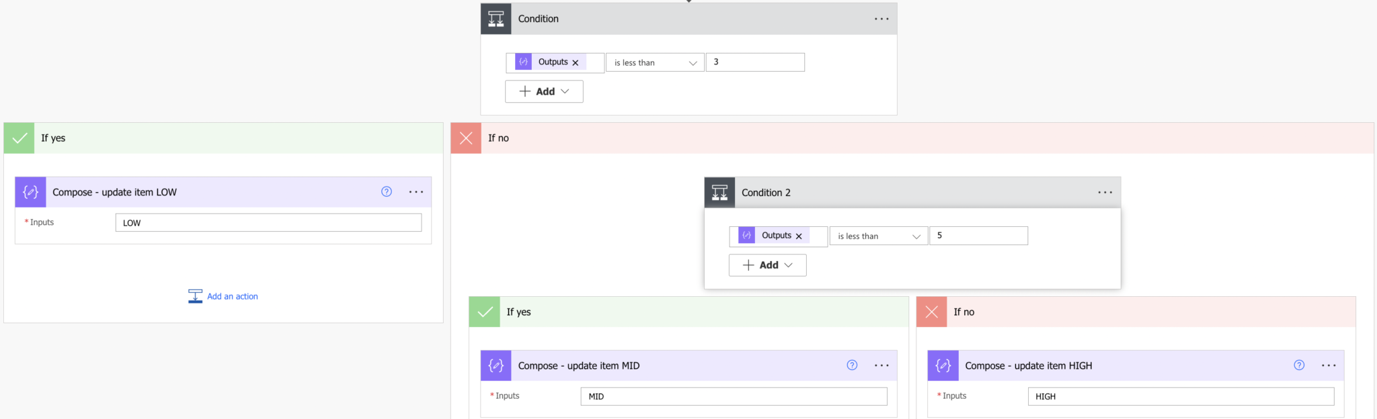Click Inputs field containing LOW
The width and height of the screenshot is (1377, 419).
coord(268,222)
